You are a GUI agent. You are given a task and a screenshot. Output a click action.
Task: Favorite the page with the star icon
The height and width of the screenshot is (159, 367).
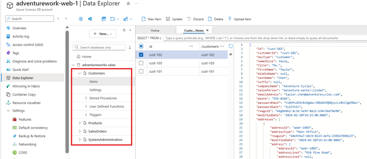coord(128,3)
